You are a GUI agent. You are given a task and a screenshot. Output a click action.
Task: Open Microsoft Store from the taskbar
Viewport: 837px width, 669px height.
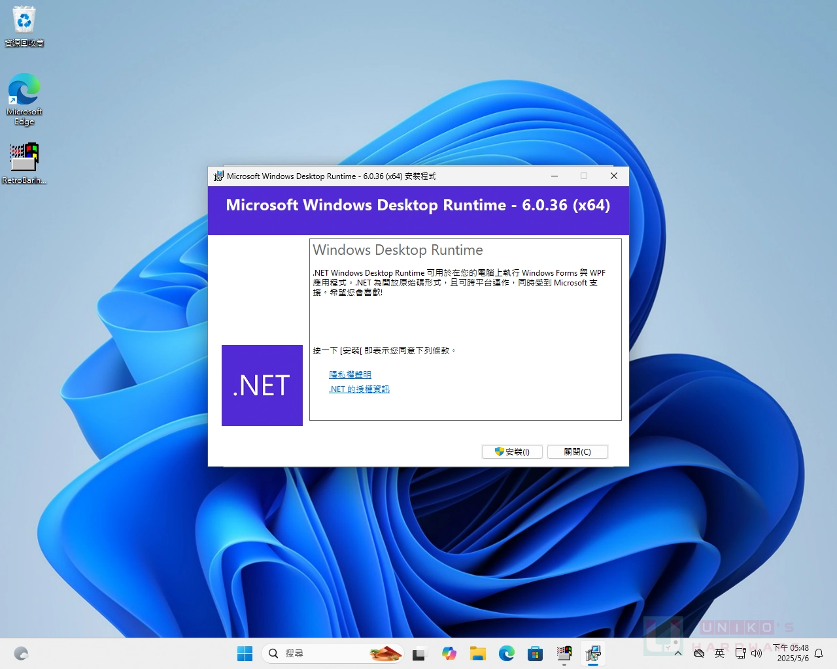[535, 653]
